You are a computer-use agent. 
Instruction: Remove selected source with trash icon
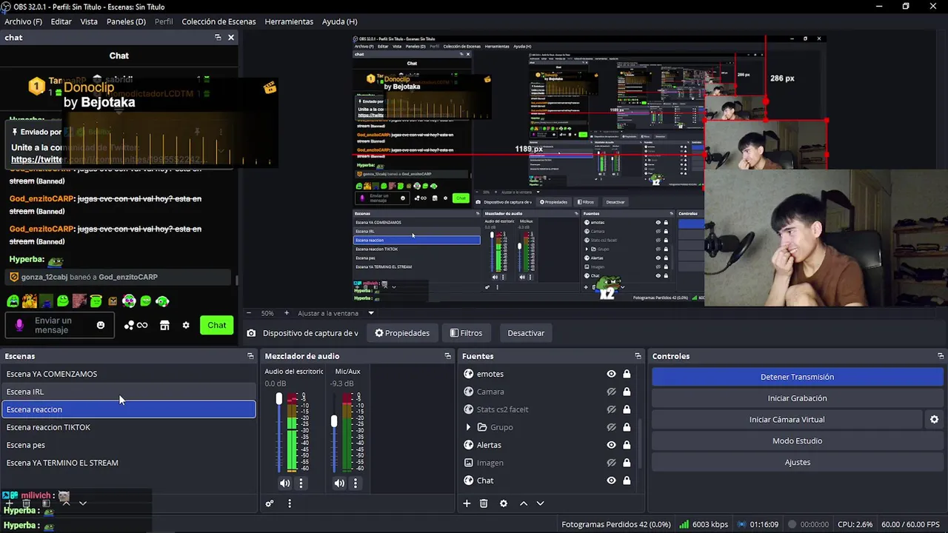point(484,503)
